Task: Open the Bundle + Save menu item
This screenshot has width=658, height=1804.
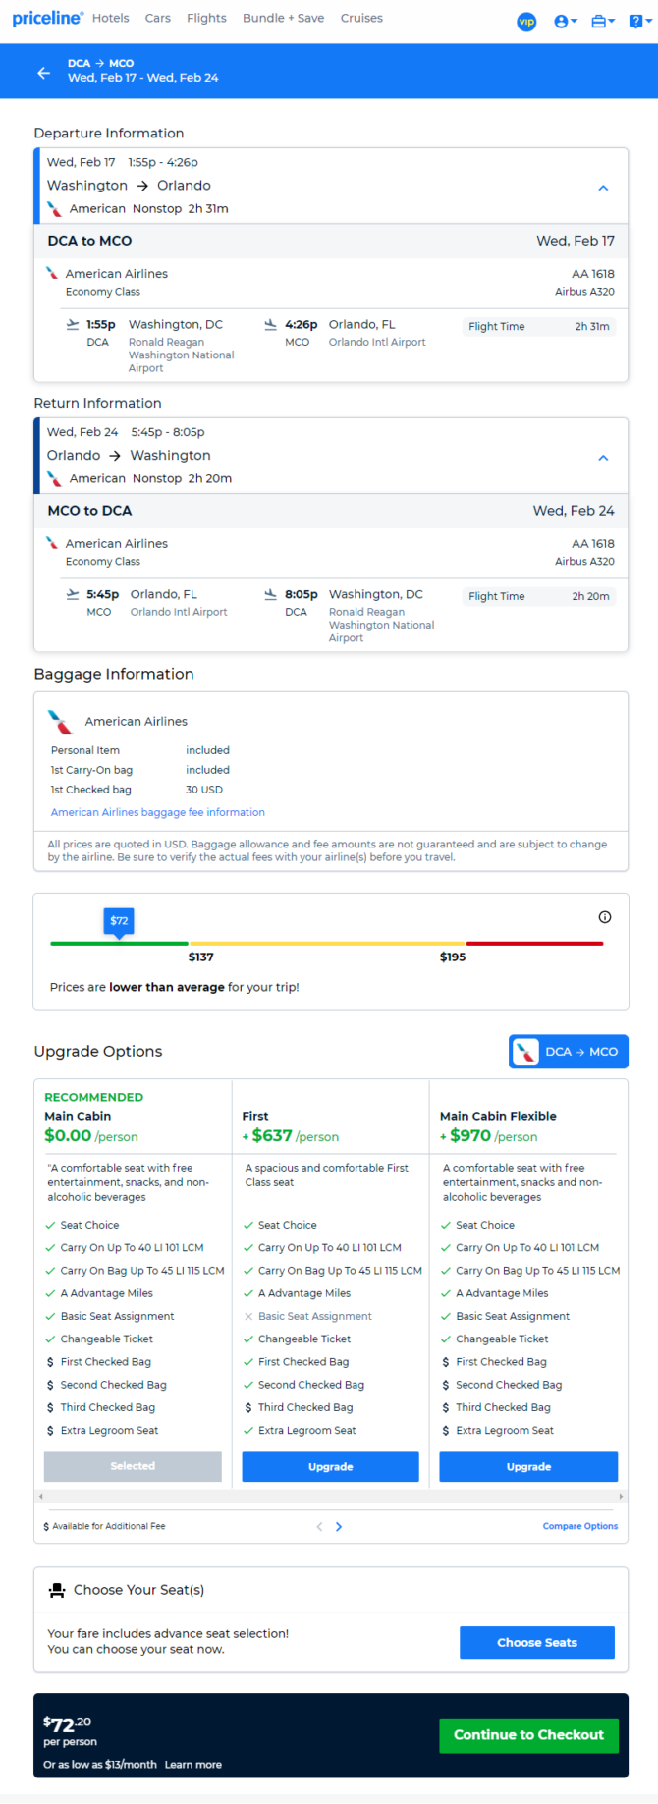Action: pos(283,18)
